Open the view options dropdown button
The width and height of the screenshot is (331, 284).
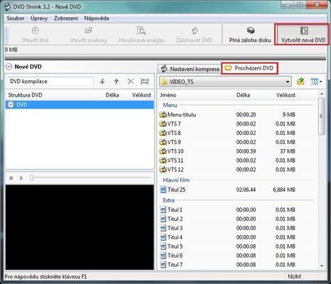coord(316,82)
